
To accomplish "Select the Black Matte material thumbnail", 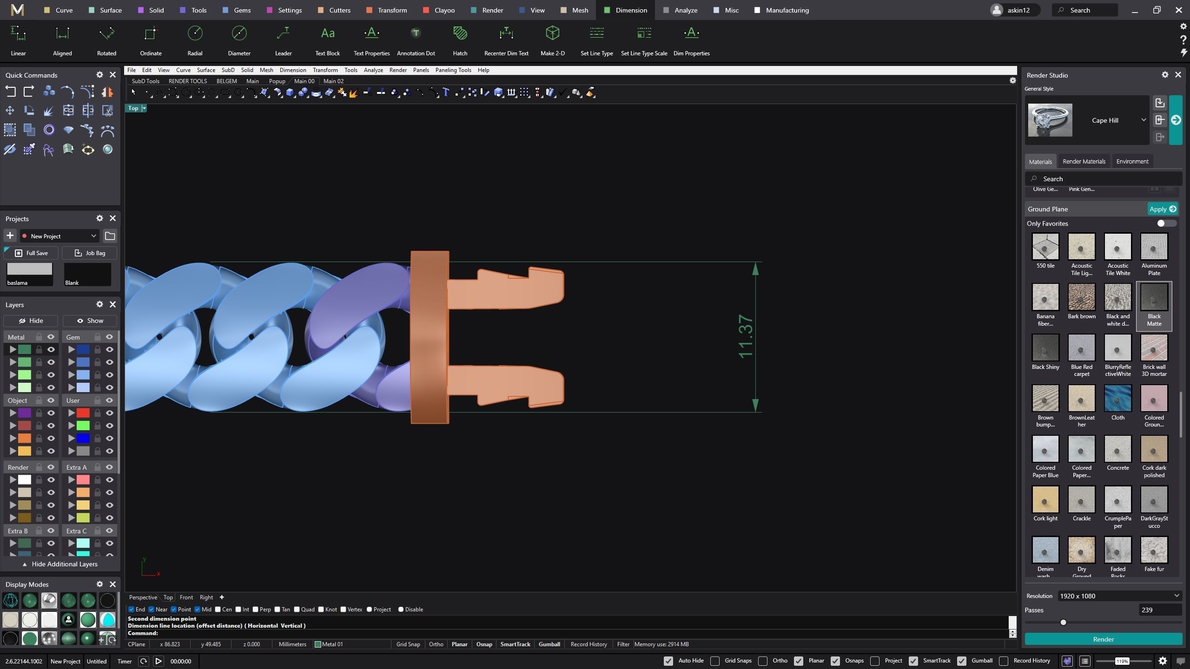I will pos(1153,298).
